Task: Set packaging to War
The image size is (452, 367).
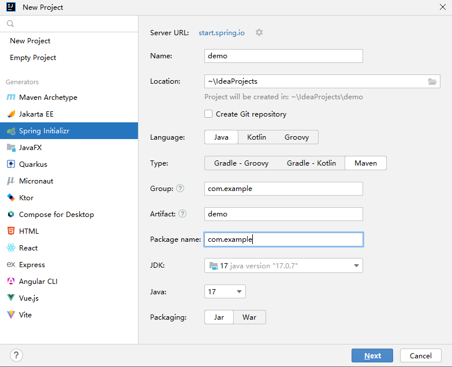Action: tap(249, 317)
